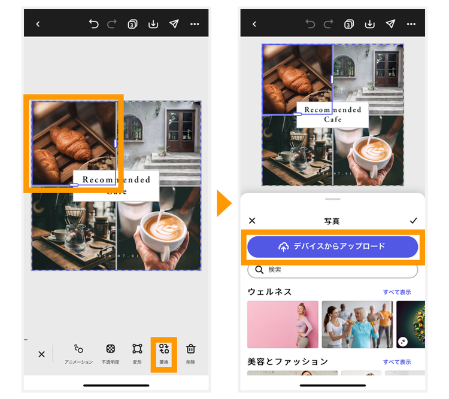Tap redo icon in left phone screen
Screen dimensions: 449x399
112,24
